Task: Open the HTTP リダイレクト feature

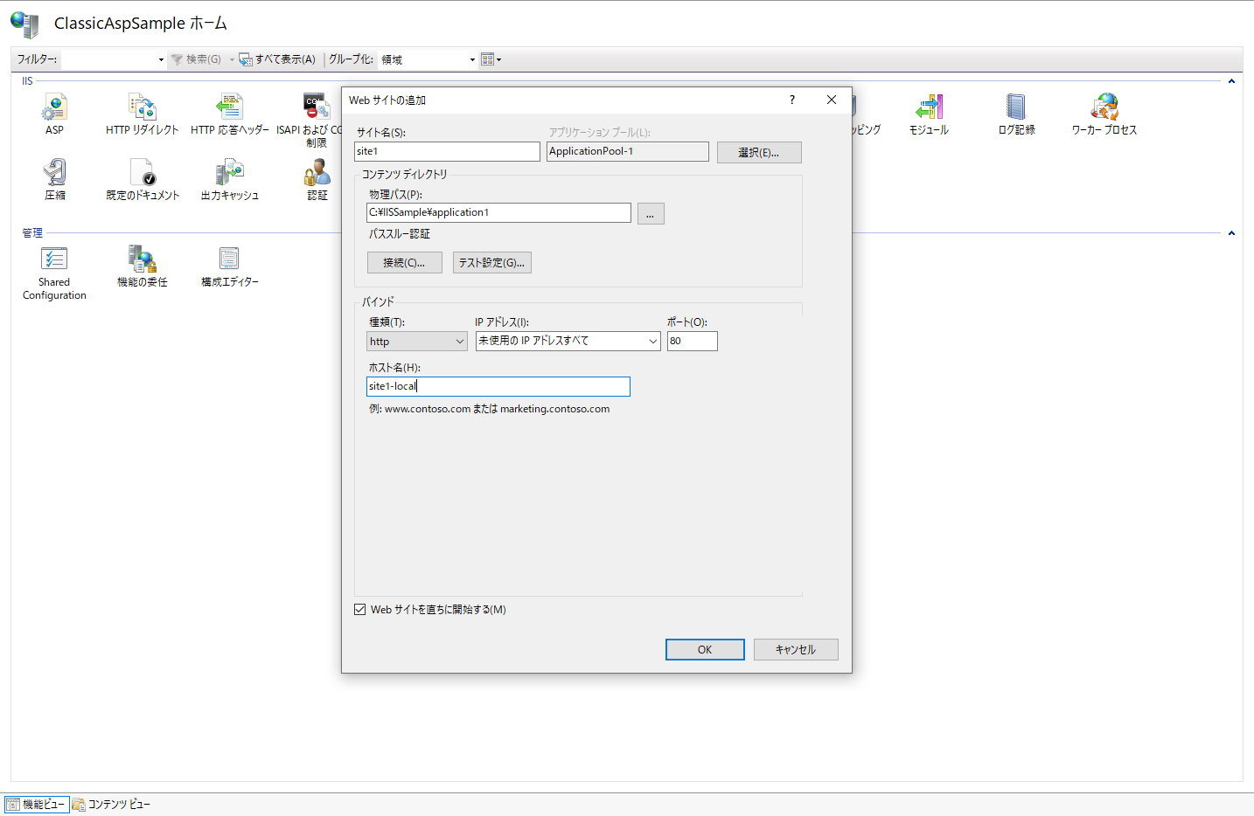Action: [142, 114]
